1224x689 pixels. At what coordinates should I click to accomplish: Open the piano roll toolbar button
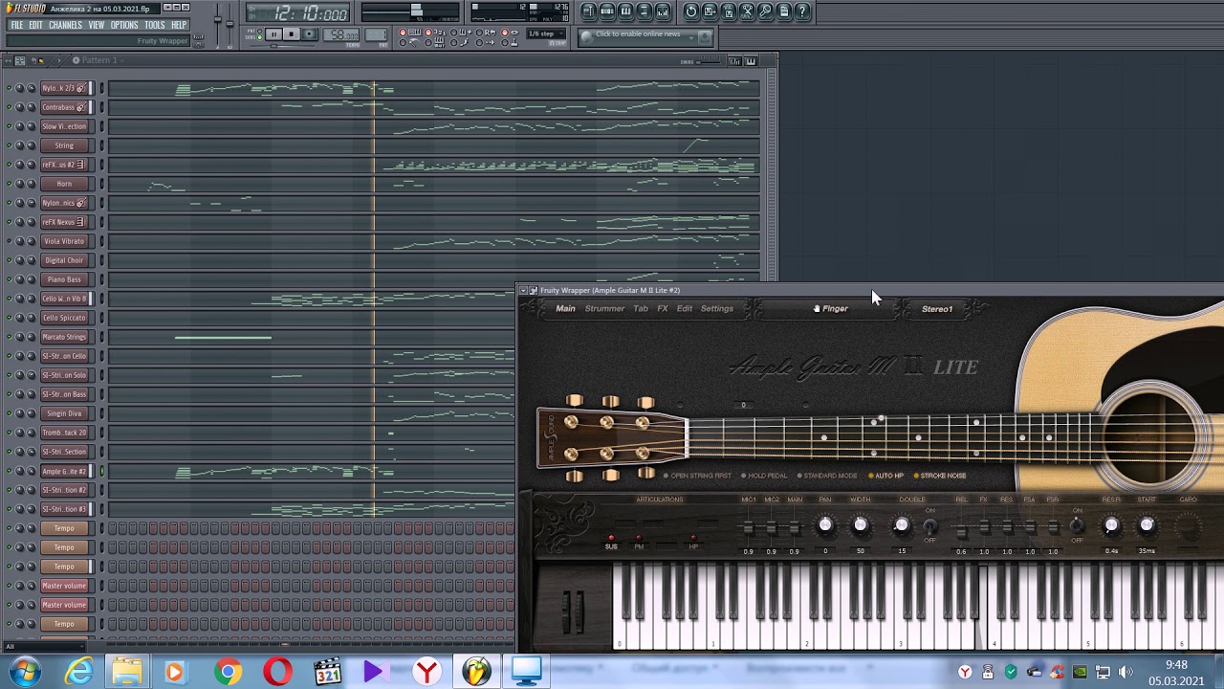point(625,11)
